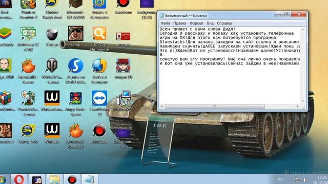Open the Windows Start menu
This screenshot has height=184, width=328.
[3, 179]
